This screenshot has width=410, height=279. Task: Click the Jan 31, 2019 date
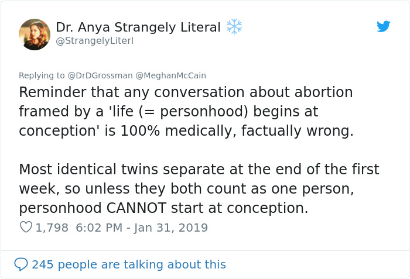pos(171,228)
